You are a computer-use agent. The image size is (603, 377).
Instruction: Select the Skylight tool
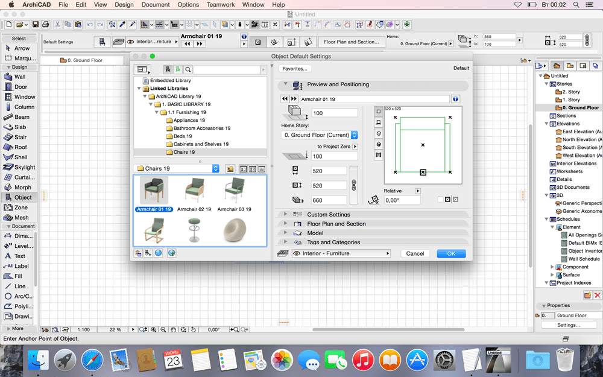click(x=24, y=167)
